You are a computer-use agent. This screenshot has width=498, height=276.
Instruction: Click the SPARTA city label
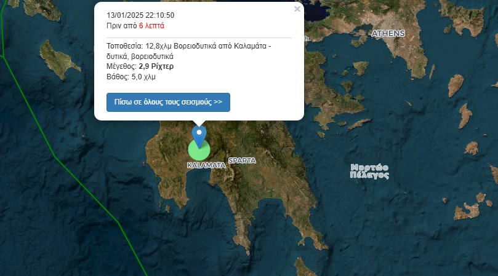coord(242,160)
